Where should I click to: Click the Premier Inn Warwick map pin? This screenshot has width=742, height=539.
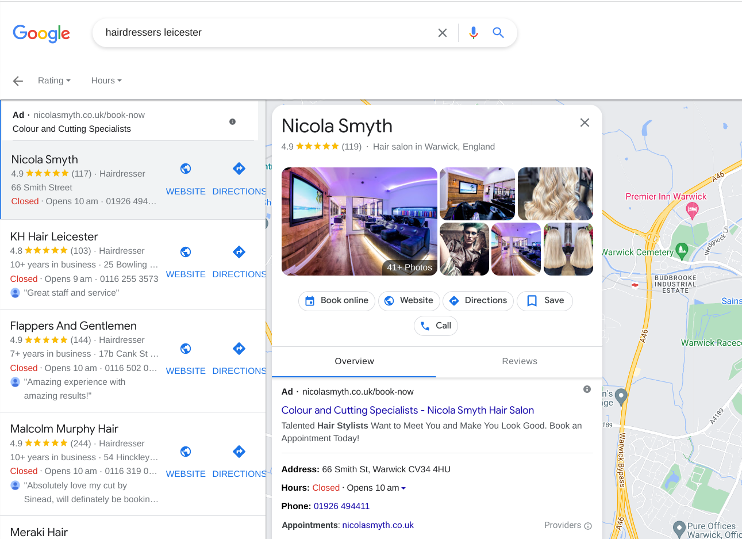pyautogui.click(x=693, y=211)
